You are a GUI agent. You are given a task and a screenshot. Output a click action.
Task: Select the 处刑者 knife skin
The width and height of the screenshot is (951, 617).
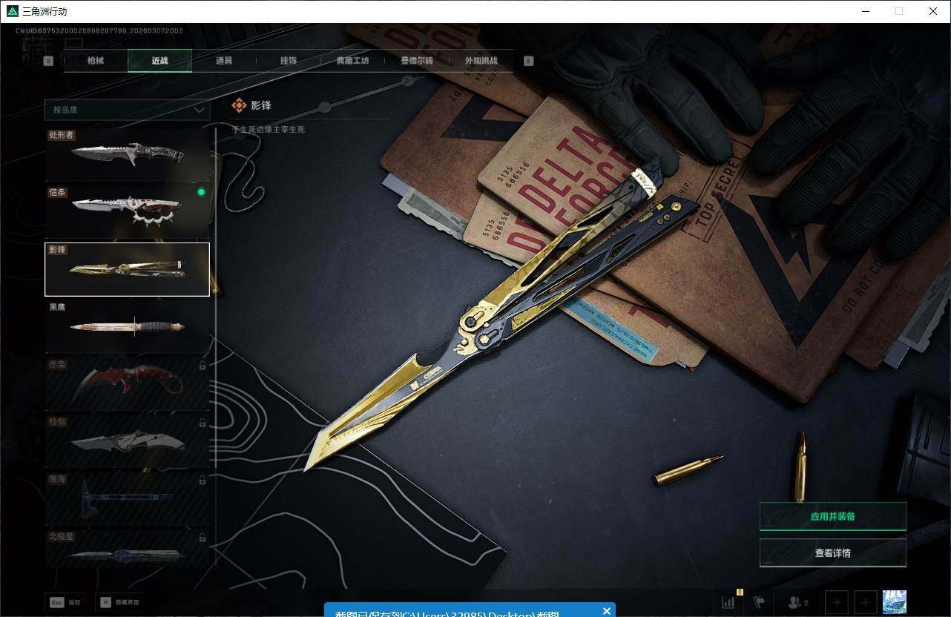(127, 154)
